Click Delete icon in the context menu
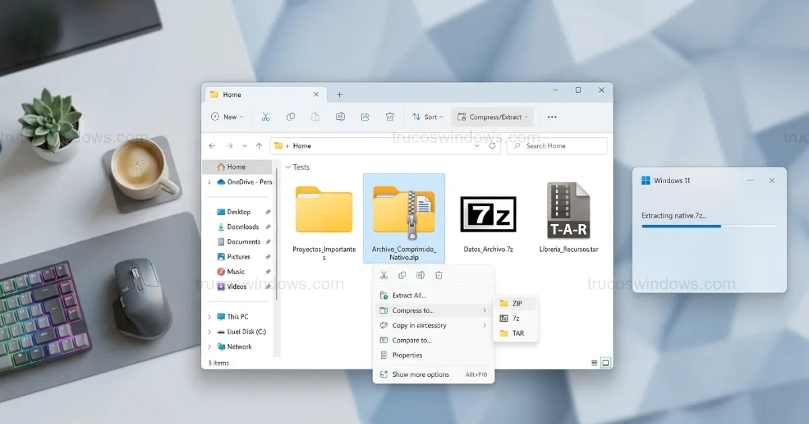The height and width of the screenshot is (424, 809). pos(439,275)
